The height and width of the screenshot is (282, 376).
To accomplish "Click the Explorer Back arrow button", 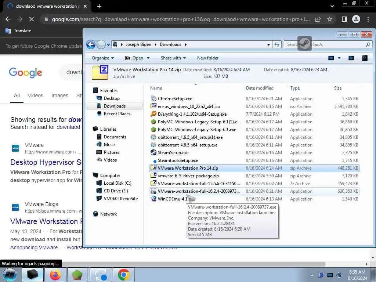I will click(91, 44).
